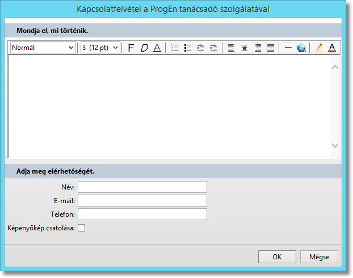Open the Normál paragraph style dropdown

43,48
